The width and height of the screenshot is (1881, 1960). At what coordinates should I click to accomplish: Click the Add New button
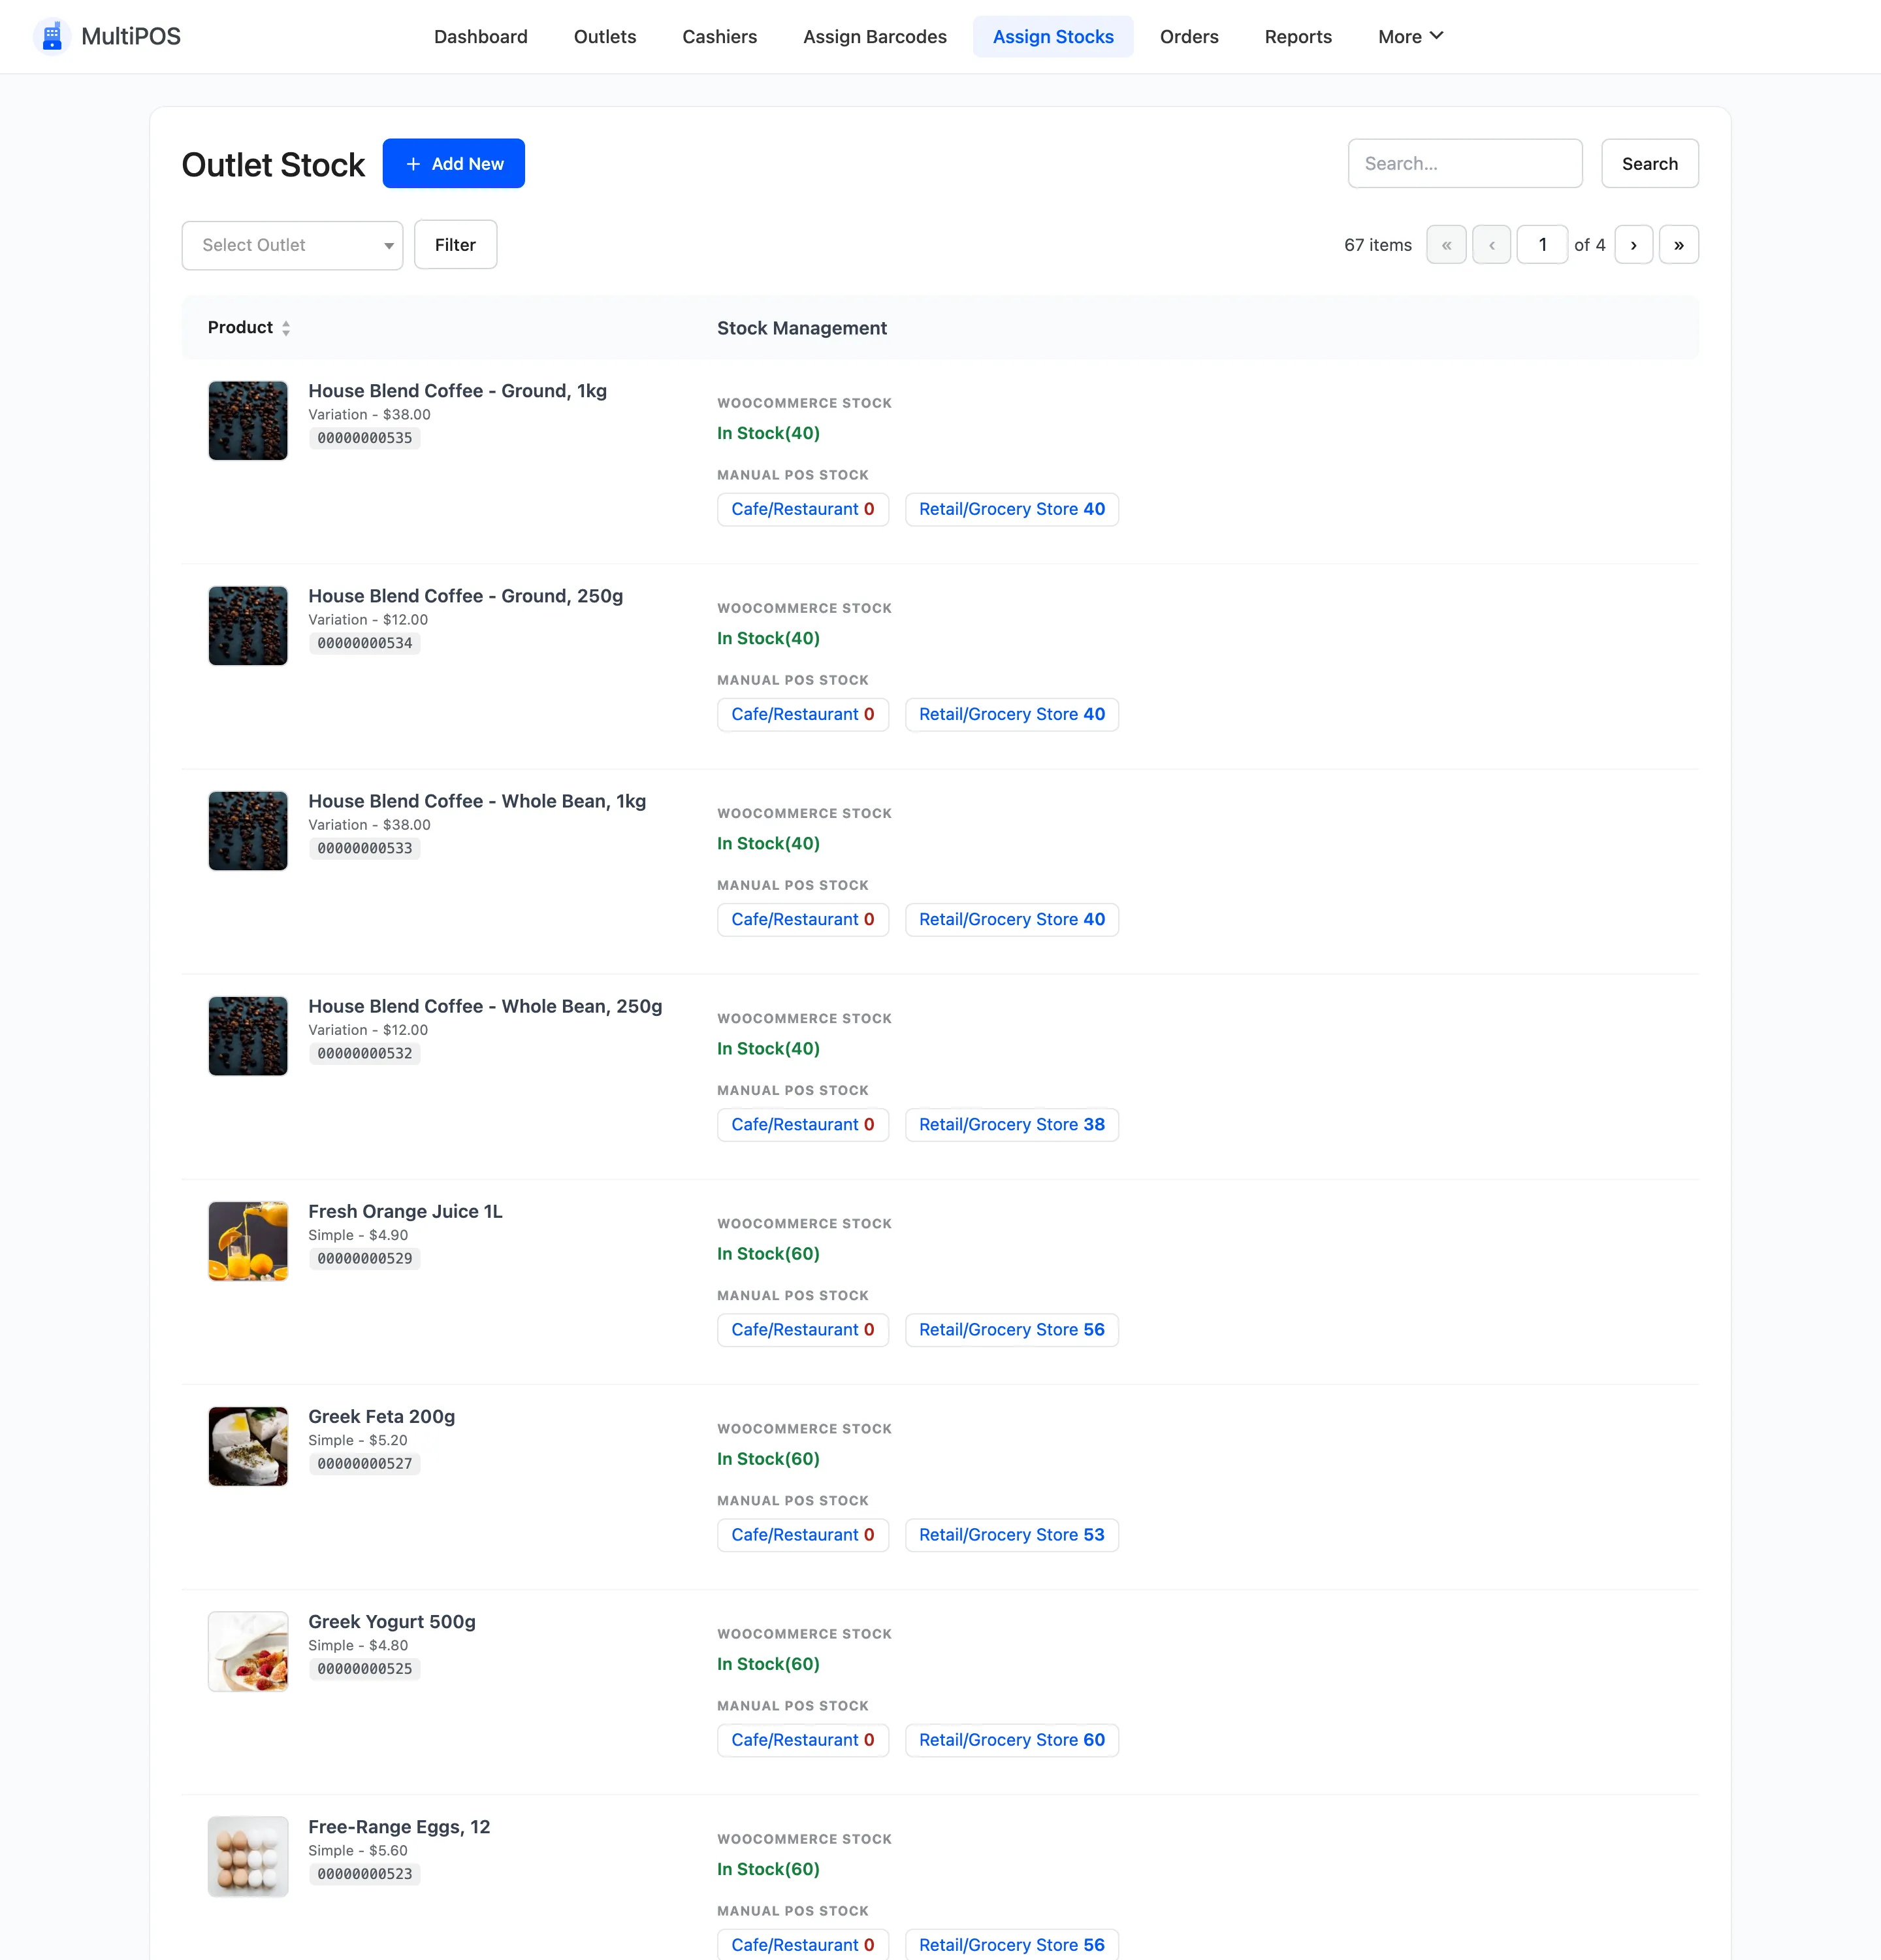[x=454, y=163]
